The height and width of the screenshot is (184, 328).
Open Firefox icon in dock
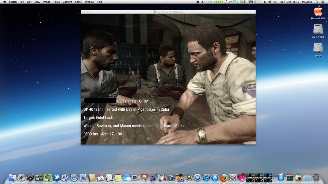tap(224, 178)
